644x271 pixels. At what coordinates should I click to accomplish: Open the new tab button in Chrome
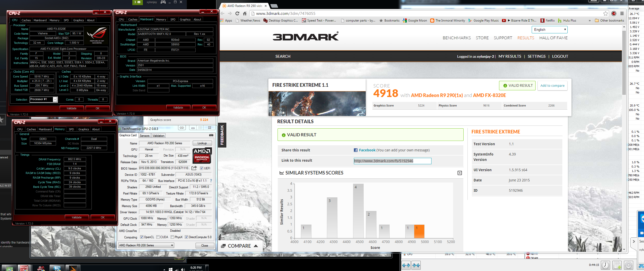[x=274, y=6]
